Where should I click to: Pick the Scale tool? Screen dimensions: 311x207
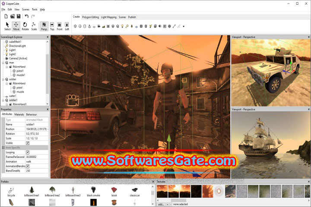click(34, 26)
